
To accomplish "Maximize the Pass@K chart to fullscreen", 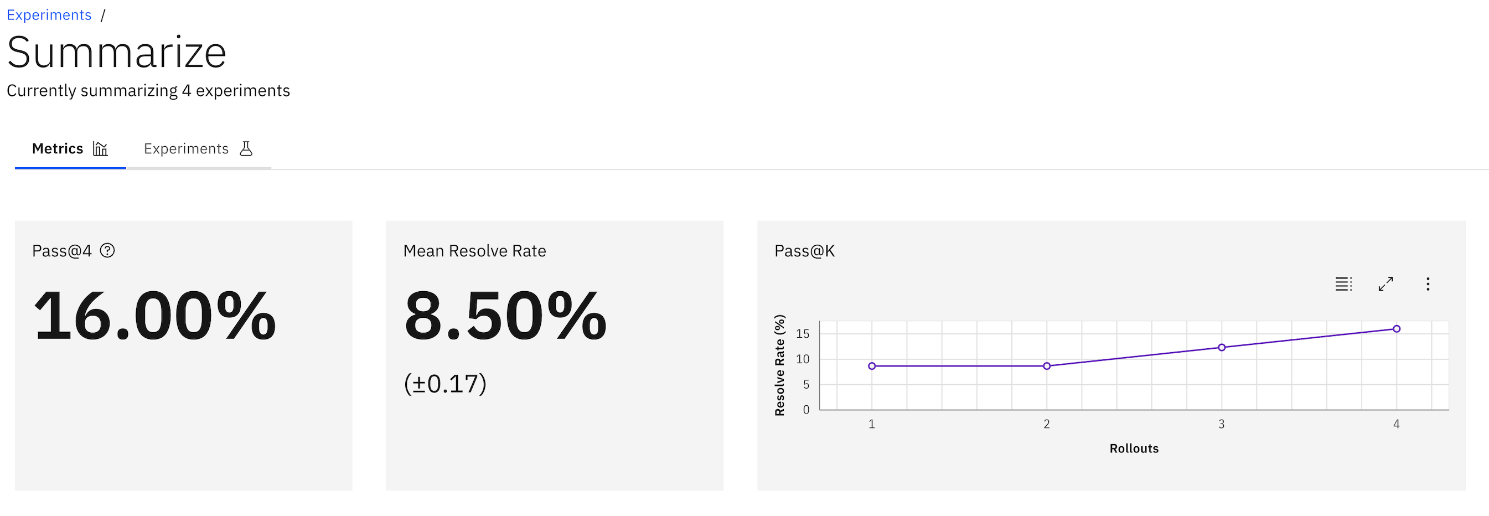I will [x=1385, y=284].
